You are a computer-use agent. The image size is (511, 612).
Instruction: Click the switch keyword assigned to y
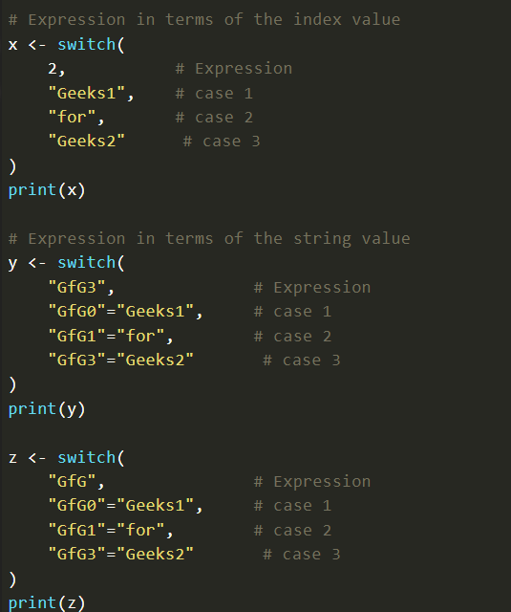coord(87,262)
